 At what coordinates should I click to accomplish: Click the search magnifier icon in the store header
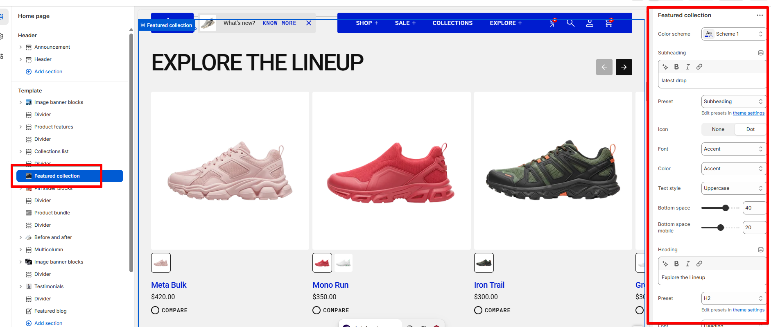[570, 23]
